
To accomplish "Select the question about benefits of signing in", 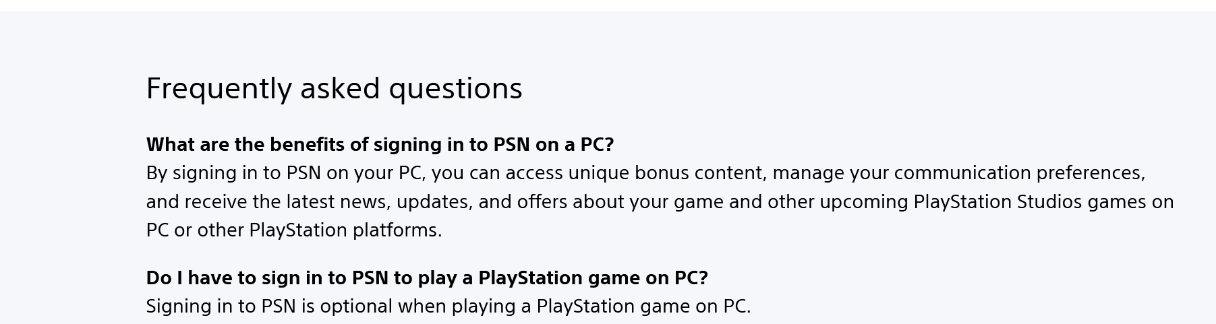I will pos(380,145).
